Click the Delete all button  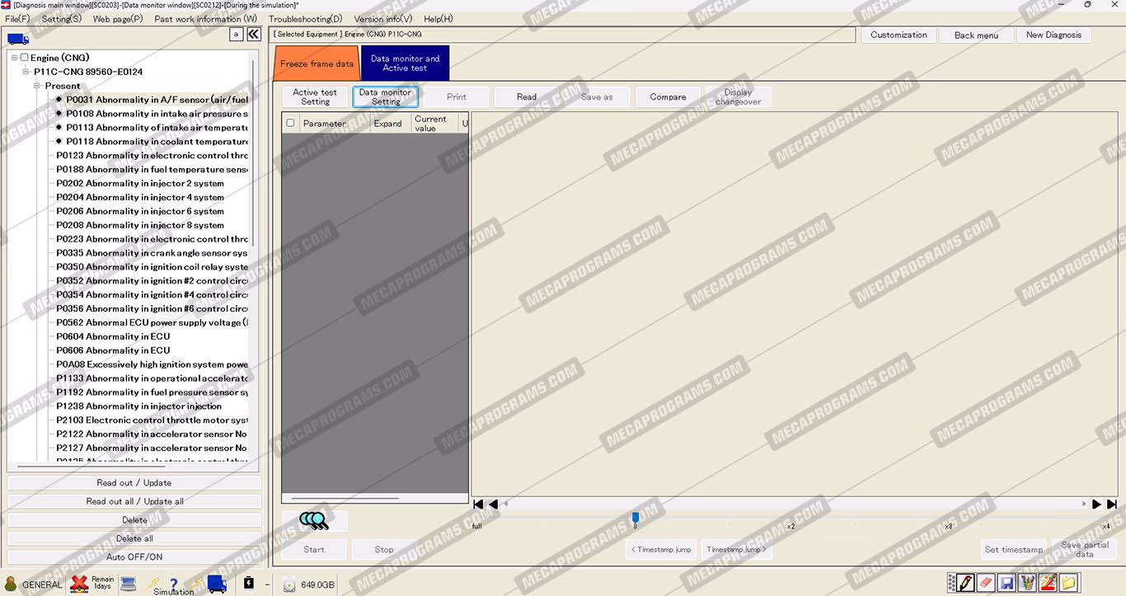(134, 538)
